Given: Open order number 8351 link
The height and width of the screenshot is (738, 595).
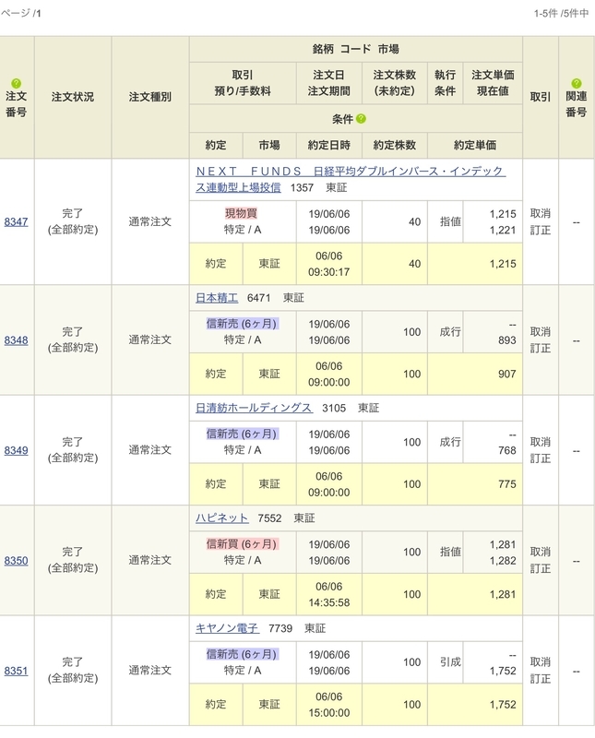Looking at the screenshot, I should pos(16,671).
